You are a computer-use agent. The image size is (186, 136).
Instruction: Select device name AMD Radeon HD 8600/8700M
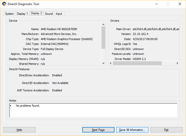(x=59, y=29)
